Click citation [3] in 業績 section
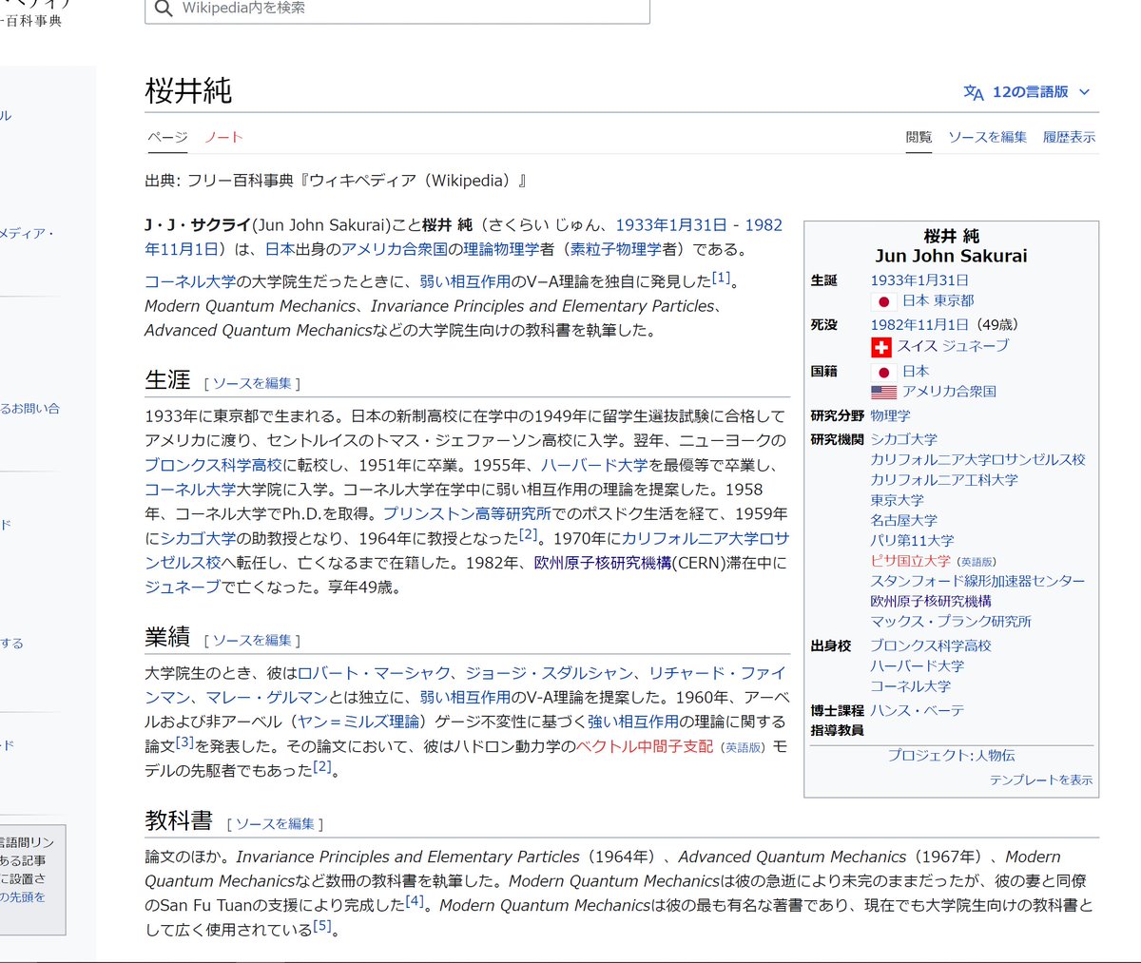Screen dimensions: 1141x963 click(184, 742)
